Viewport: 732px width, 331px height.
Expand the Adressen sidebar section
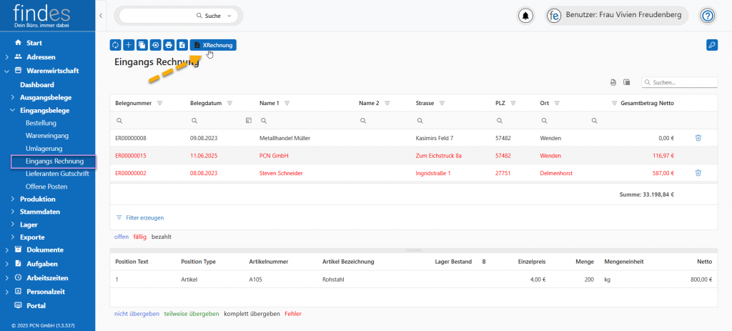pyautogui.click(x=7, y=56)
